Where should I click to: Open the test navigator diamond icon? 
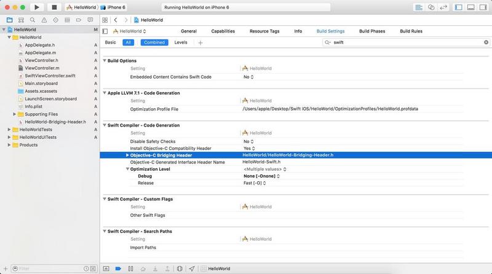(x=55, y=20)
